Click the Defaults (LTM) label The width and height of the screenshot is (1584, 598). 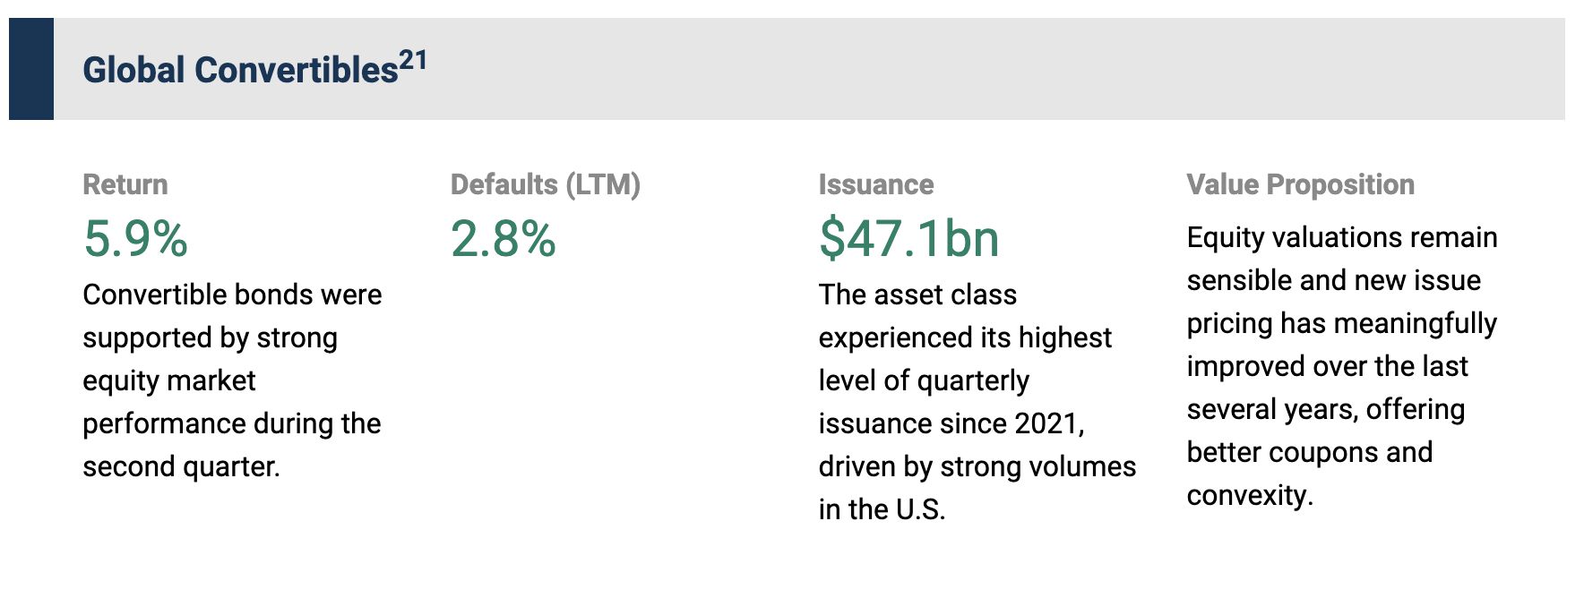[x=546, y=184]
